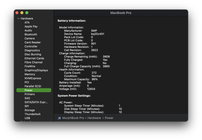Open Printers in the sidebar
Image resolution: width=202 pixels, height=140 pixels.
(x=29, y=94)
